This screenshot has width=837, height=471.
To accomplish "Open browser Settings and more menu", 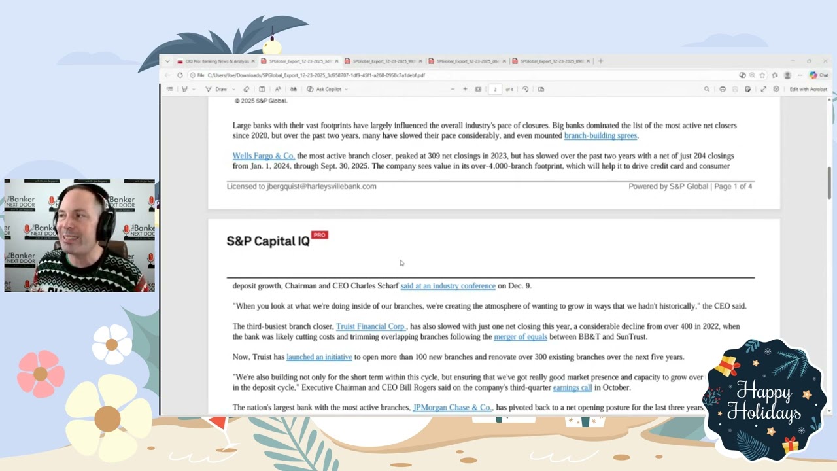I will coord(800,75).
